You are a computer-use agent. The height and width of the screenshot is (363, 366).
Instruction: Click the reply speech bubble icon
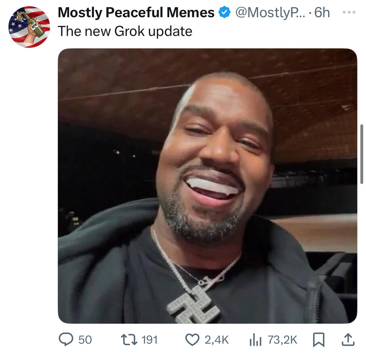65,340
